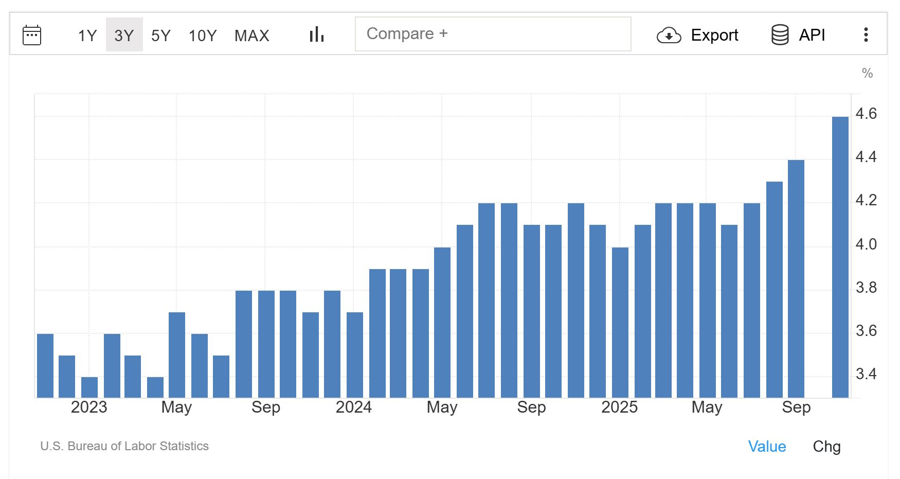Viewport: 900px width, 479px height.
Task: Click the U.S. Bureau of Labor Statistics source
Action: (124, 446)
